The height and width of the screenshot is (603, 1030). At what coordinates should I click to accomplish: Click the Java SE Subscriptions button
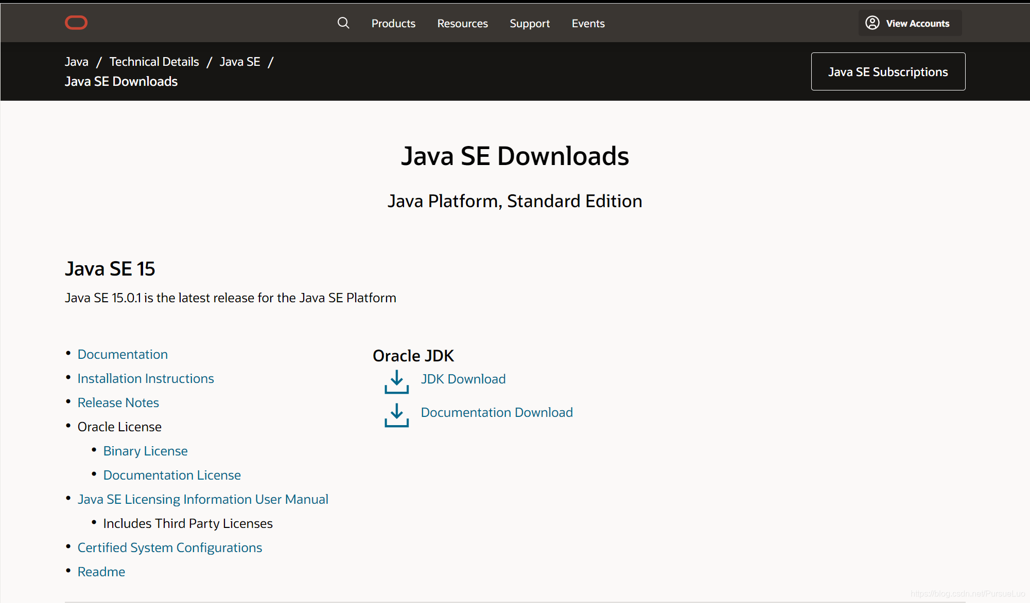888,71
